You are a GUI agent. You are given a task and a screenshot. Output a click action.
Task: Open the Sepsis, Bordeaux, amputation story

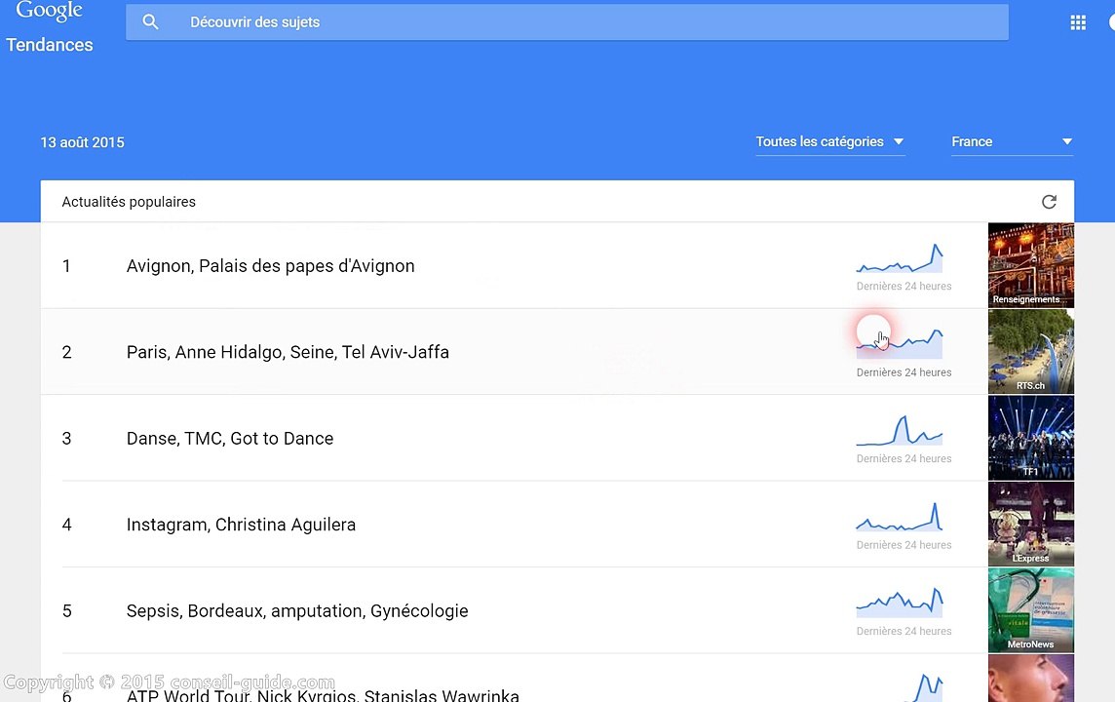click(x=297, y=611)
